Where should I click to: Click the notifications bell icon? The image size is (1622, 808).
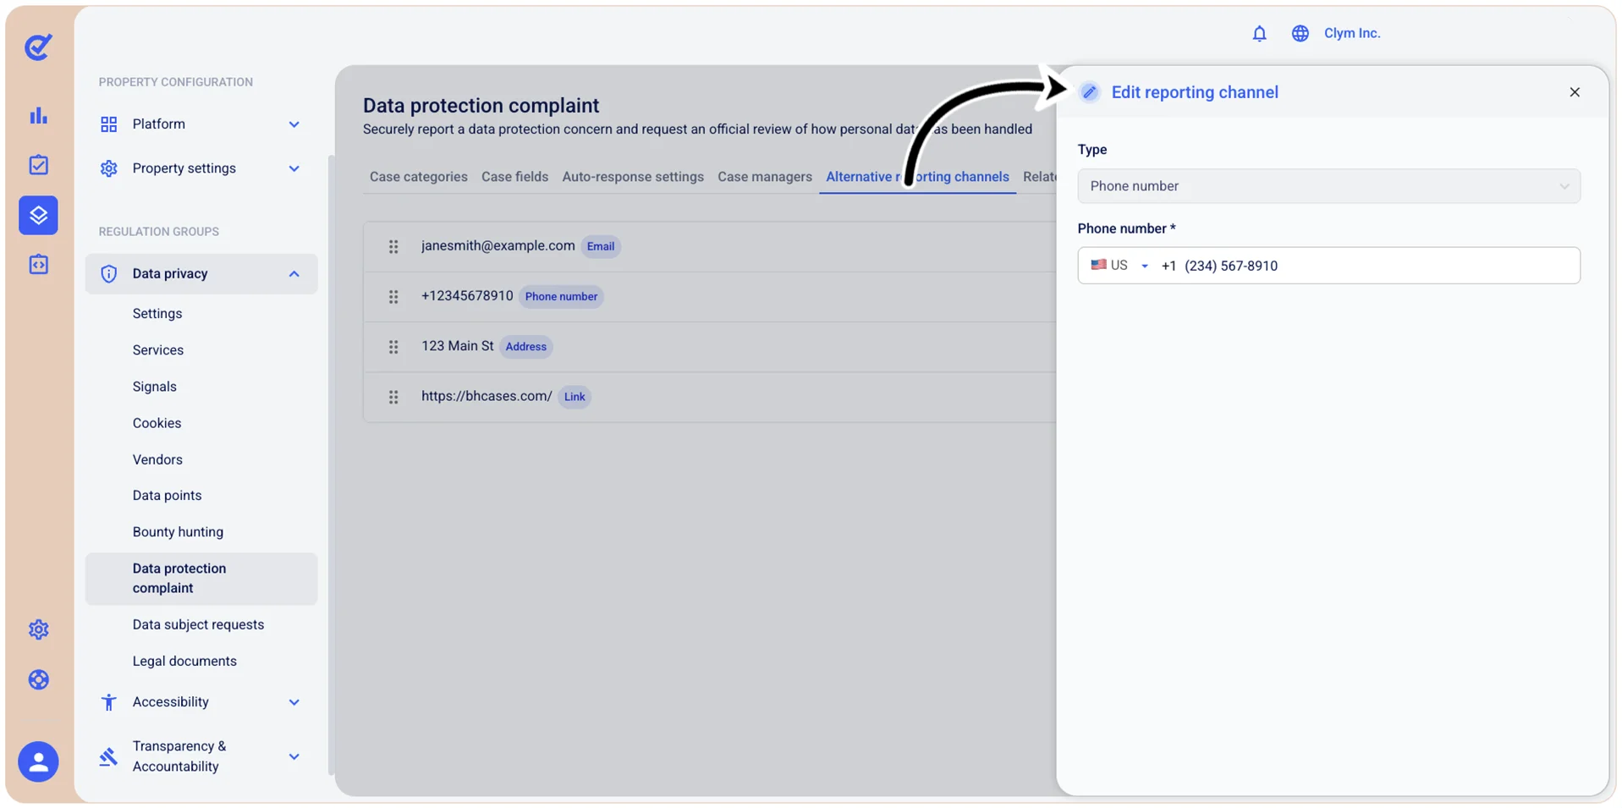click(x=1259, y=33)
